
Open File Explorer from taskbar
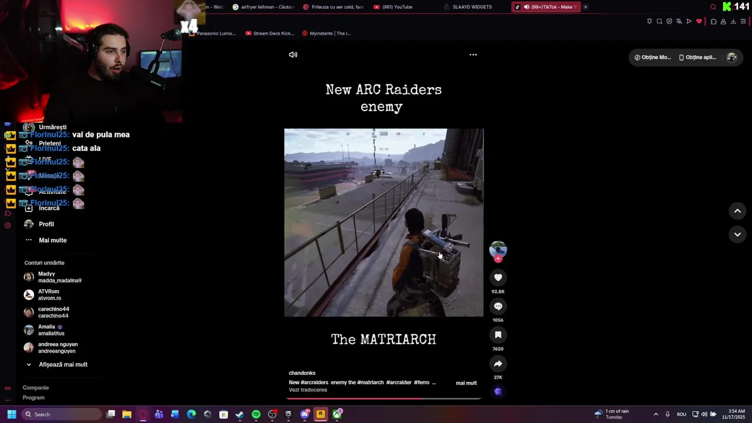pyautogui.click(x=127, y=414)
